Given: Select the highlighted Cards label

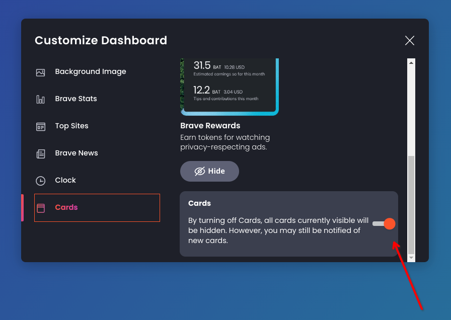Looking at the screenshot, I should (66, 208).
